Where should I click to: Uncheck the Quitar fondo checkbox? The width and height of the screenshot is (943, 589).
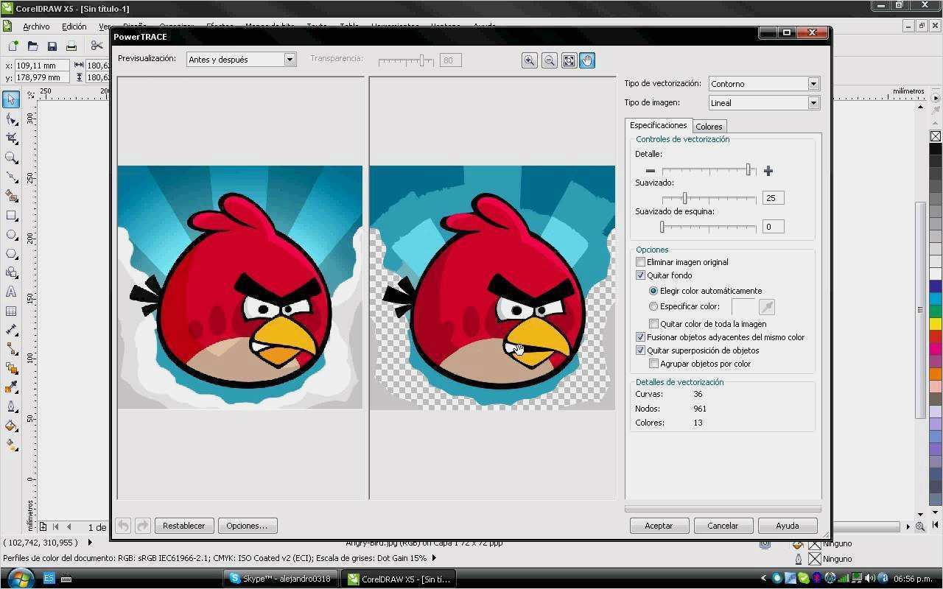640,275
